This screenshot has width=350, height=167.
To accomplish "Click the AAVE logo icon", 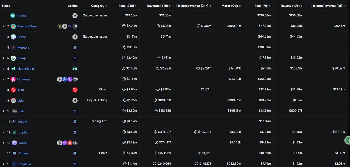I will coord(15,143).
